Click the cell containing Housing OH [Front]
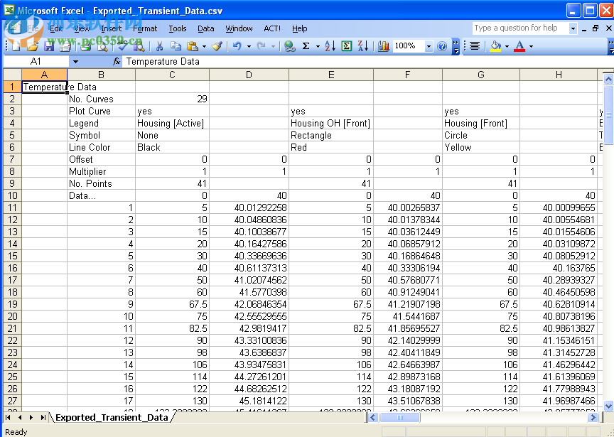614x437 pixels. point(331,124)
